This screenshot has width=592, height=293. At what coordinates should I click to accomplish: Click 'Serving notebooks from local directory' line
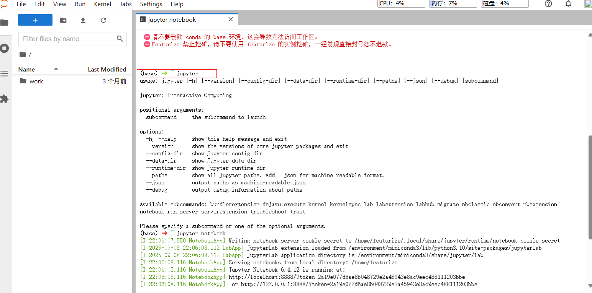coord(269,262)
